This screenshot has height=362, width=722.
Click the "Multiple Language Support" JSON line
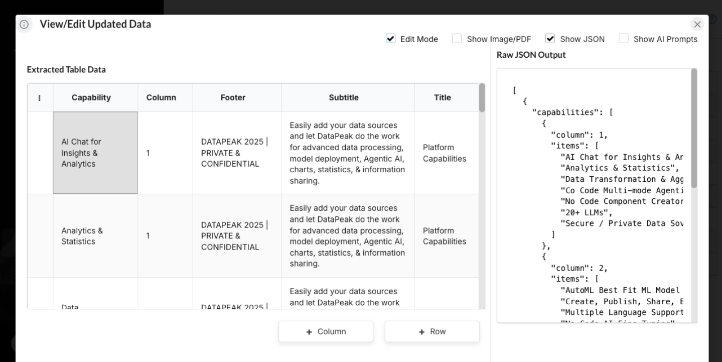click(622, 312)
